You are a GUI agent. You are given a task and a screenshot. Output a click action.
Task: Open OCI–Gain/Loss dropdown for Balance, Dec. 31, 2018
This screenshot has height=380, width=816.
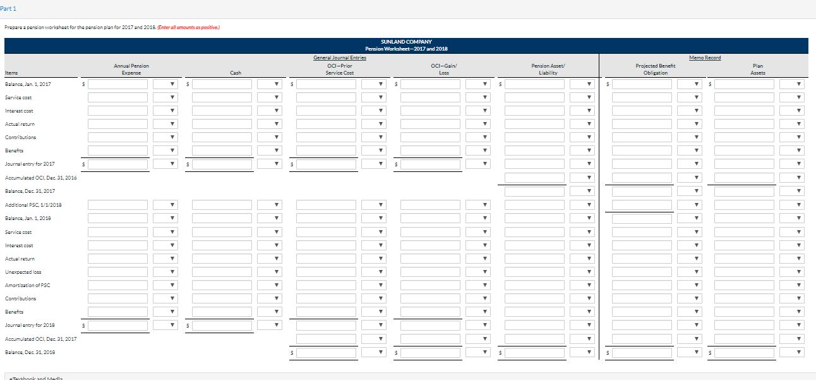(477, 352)
